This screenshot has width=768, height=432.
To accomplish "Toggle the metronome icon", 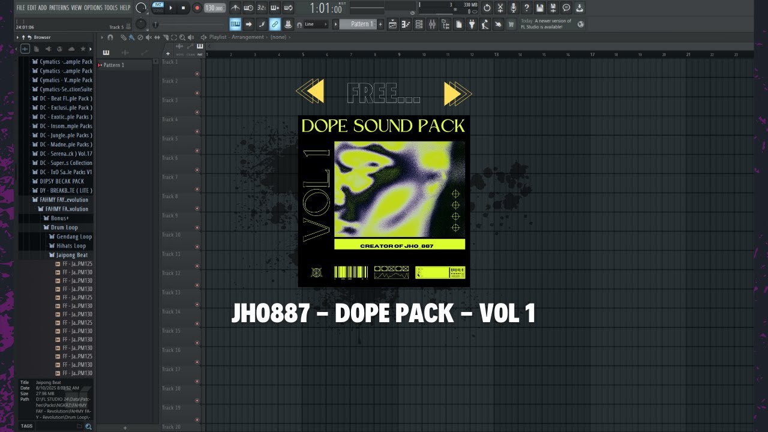I will [235, 8].
